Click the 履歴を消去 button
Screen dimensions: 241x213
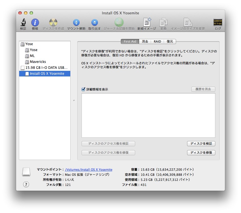coord(203,89)
